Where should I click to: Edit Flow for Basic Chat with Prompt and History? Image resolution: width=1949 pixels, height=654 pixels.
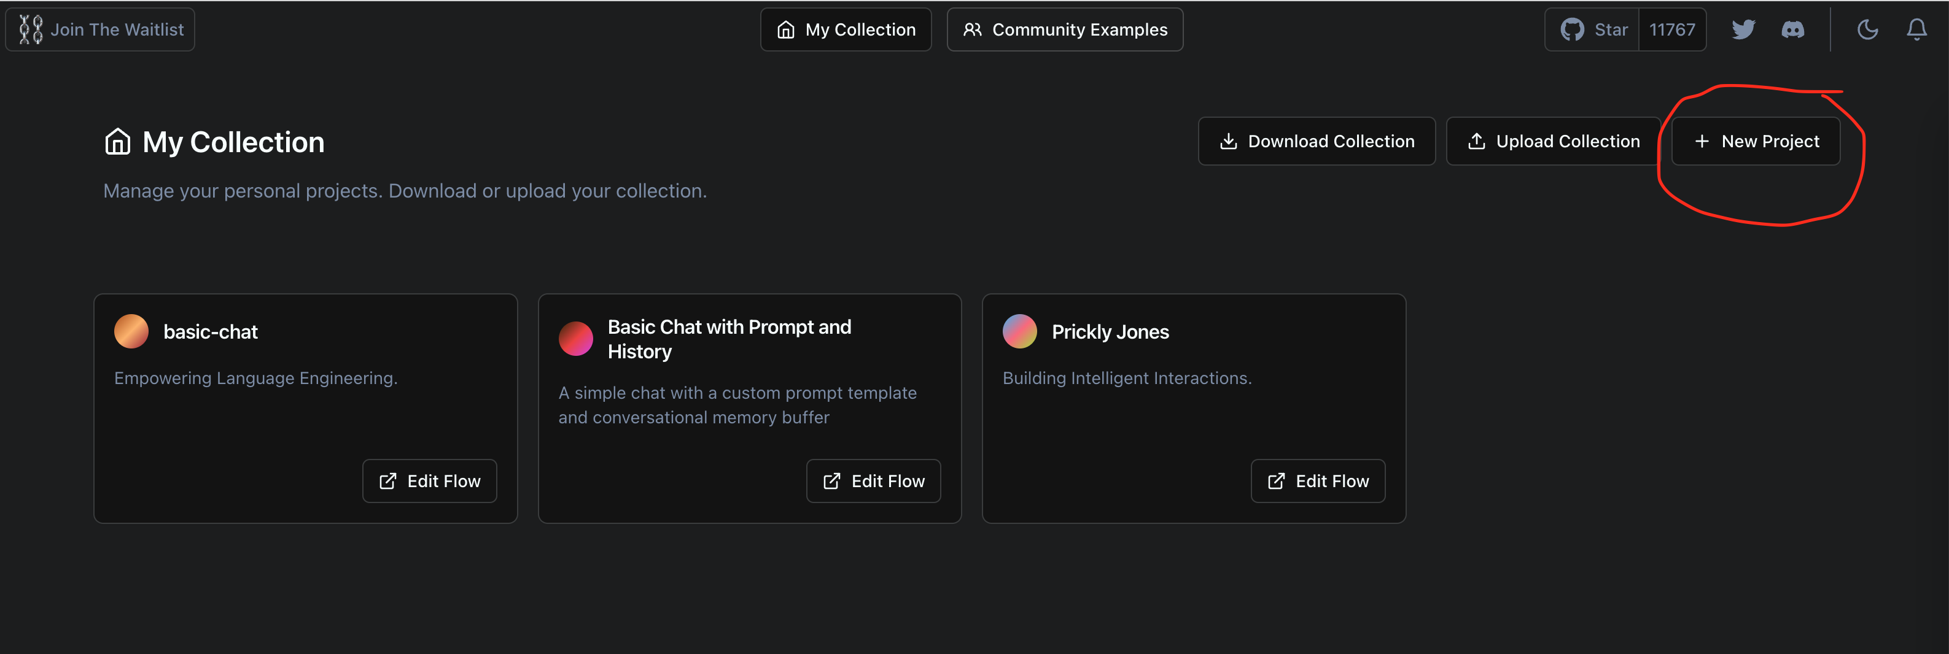point(873,481)
